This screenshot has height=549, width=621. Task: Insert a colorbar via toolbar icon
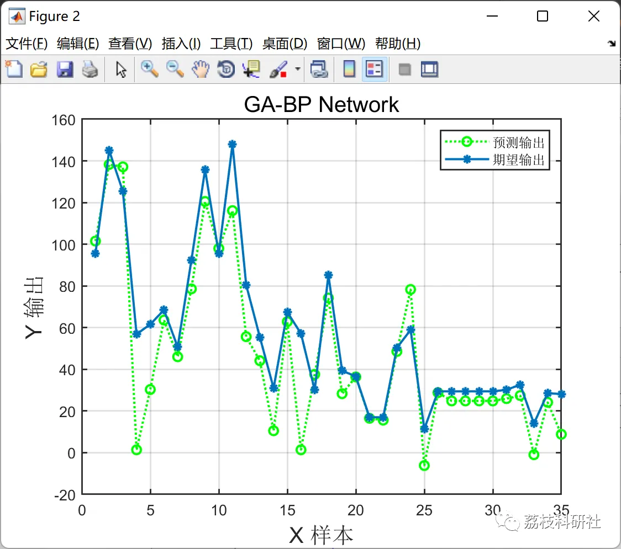(x=349, y=69)
